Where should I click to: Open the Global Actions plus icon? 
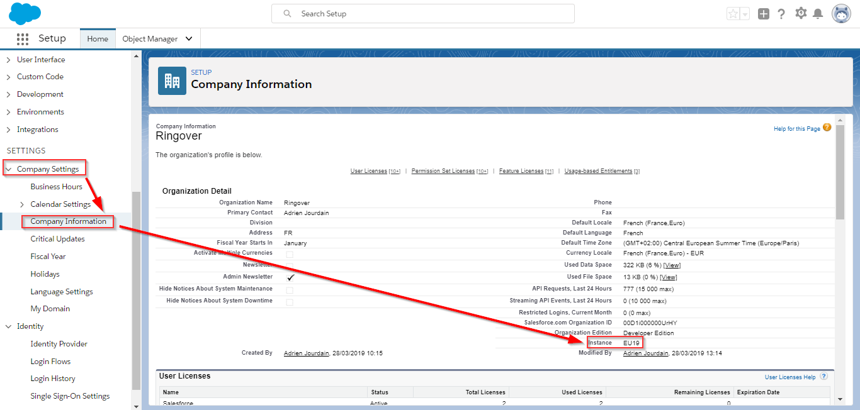coord(764,14)
